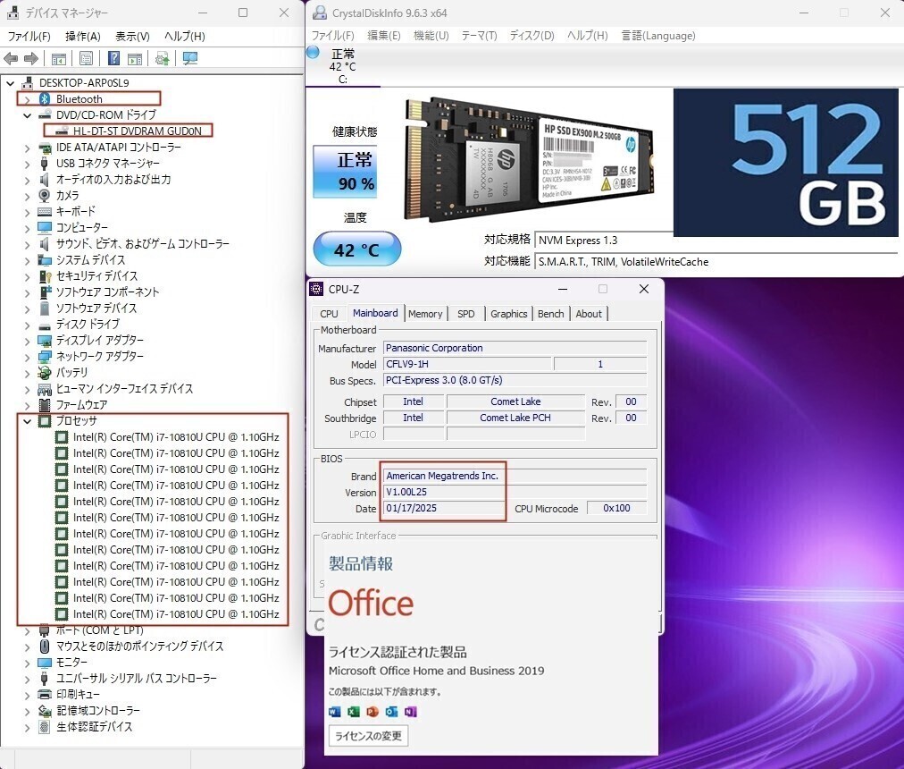The height and width of the screenshot is (769, 904).
Task: Click the printer icon next to 印刷キュー
Action: pos(45,694)
